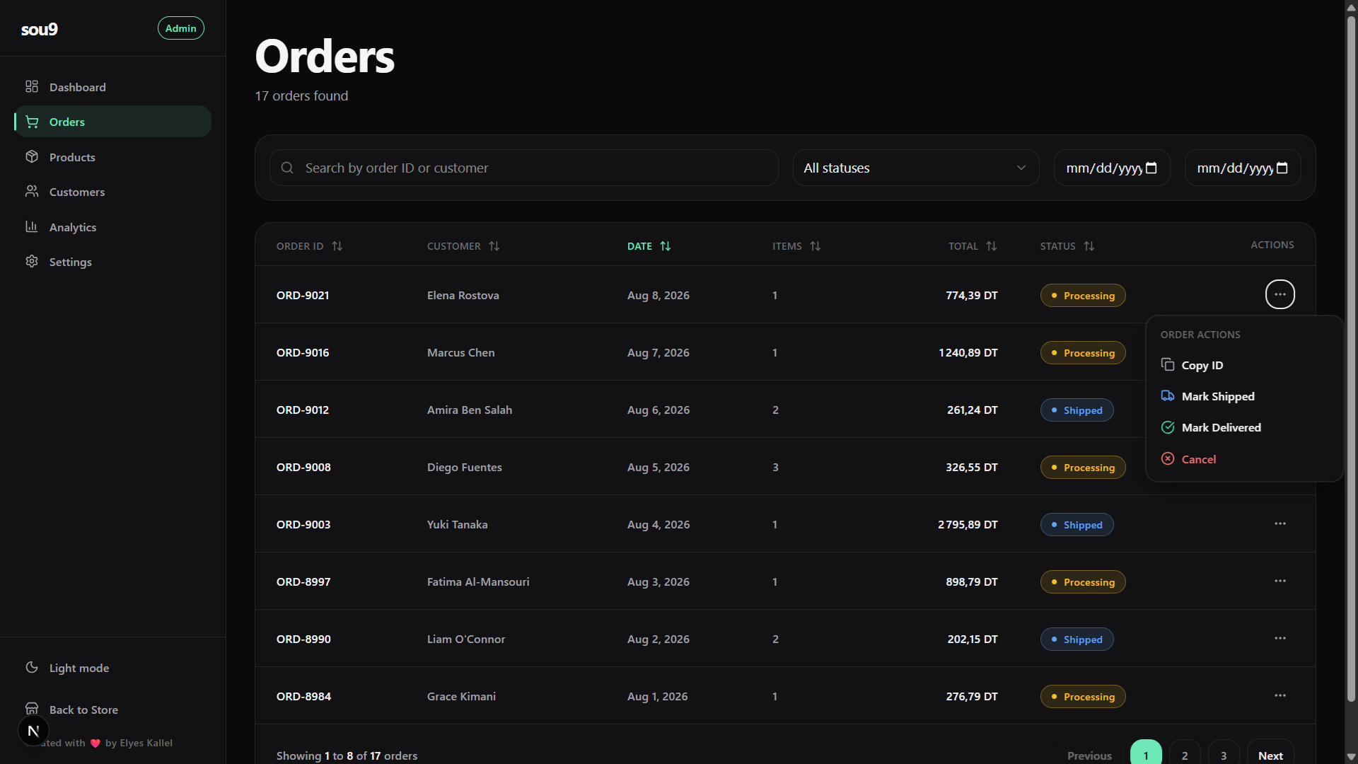Click the order search field
The width and height of the screenshot is (1358, 764).
pos(524,168)
